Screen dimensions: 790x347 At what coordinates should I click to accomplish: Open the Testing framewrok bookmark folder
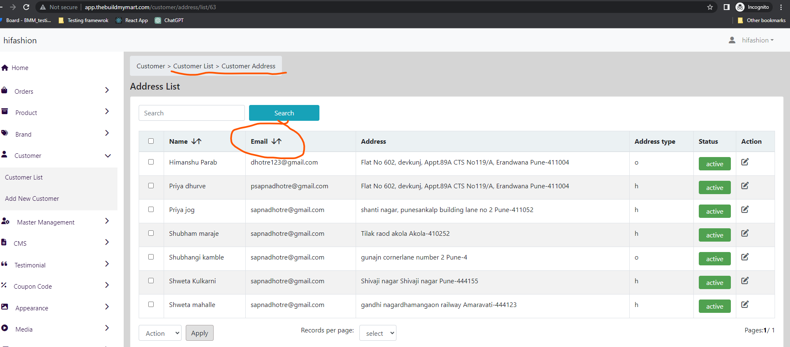(84, 20)
